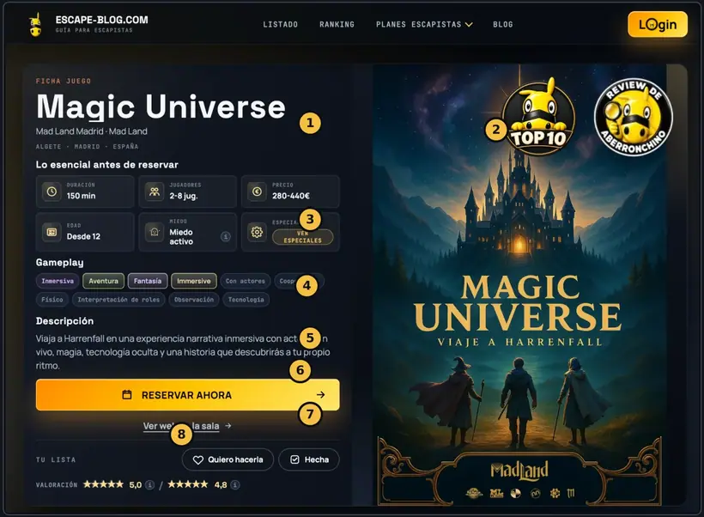704x517 pixels.
Task: Select the Immersive gameplay tag
Action: pyautogui.click(x=193, y=281)
